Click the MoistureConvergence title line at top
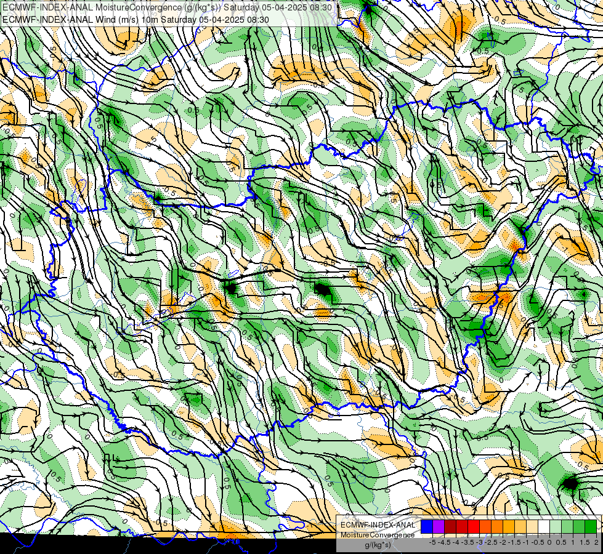The height and width of the screenshot is (554, 603). click(168, 7)
